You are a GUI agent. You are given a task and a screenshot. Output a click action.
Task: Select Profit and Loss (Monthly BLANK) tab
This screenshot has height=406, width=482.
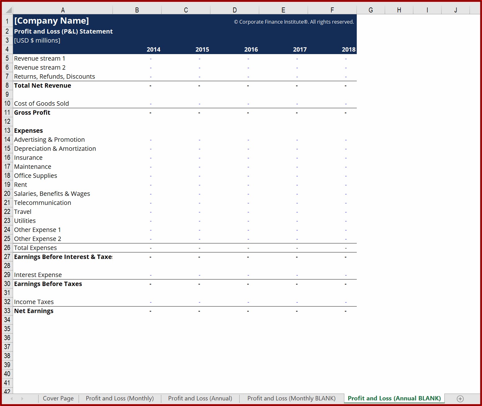(x=291, y=399)
